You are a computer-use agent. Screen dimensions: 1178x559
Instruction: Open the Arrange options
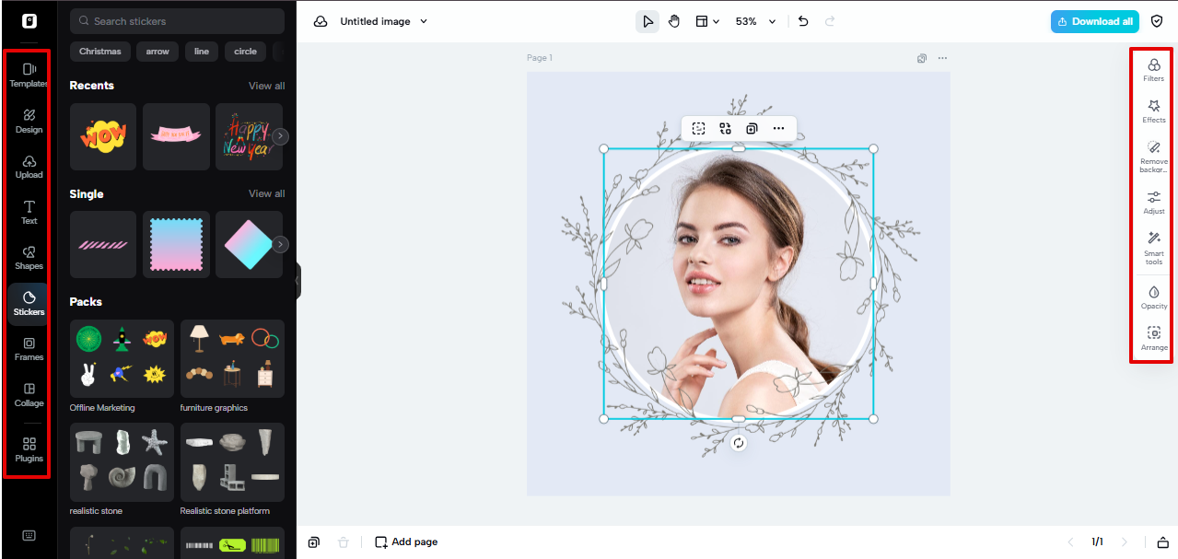coord(1153,338)
